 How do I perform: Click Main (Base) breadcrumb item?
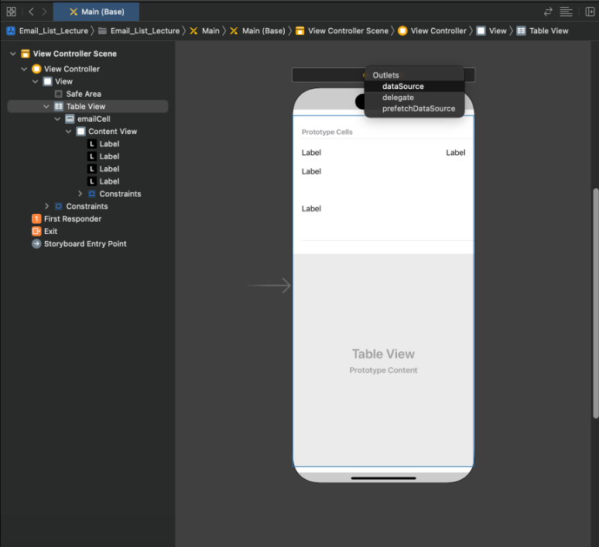(x=258, y=31)
